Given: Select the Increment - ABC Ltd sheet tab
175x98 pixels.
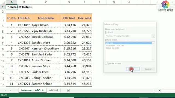Looking at the screenshot, I should [x=33, y=90].
